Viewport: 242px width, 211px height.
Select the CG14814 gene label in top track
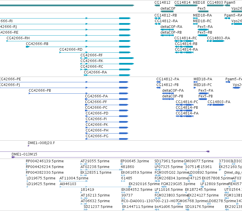pyautogui.click(x=182, y=3)
